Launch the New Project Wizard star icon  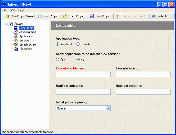pos(7,16)
